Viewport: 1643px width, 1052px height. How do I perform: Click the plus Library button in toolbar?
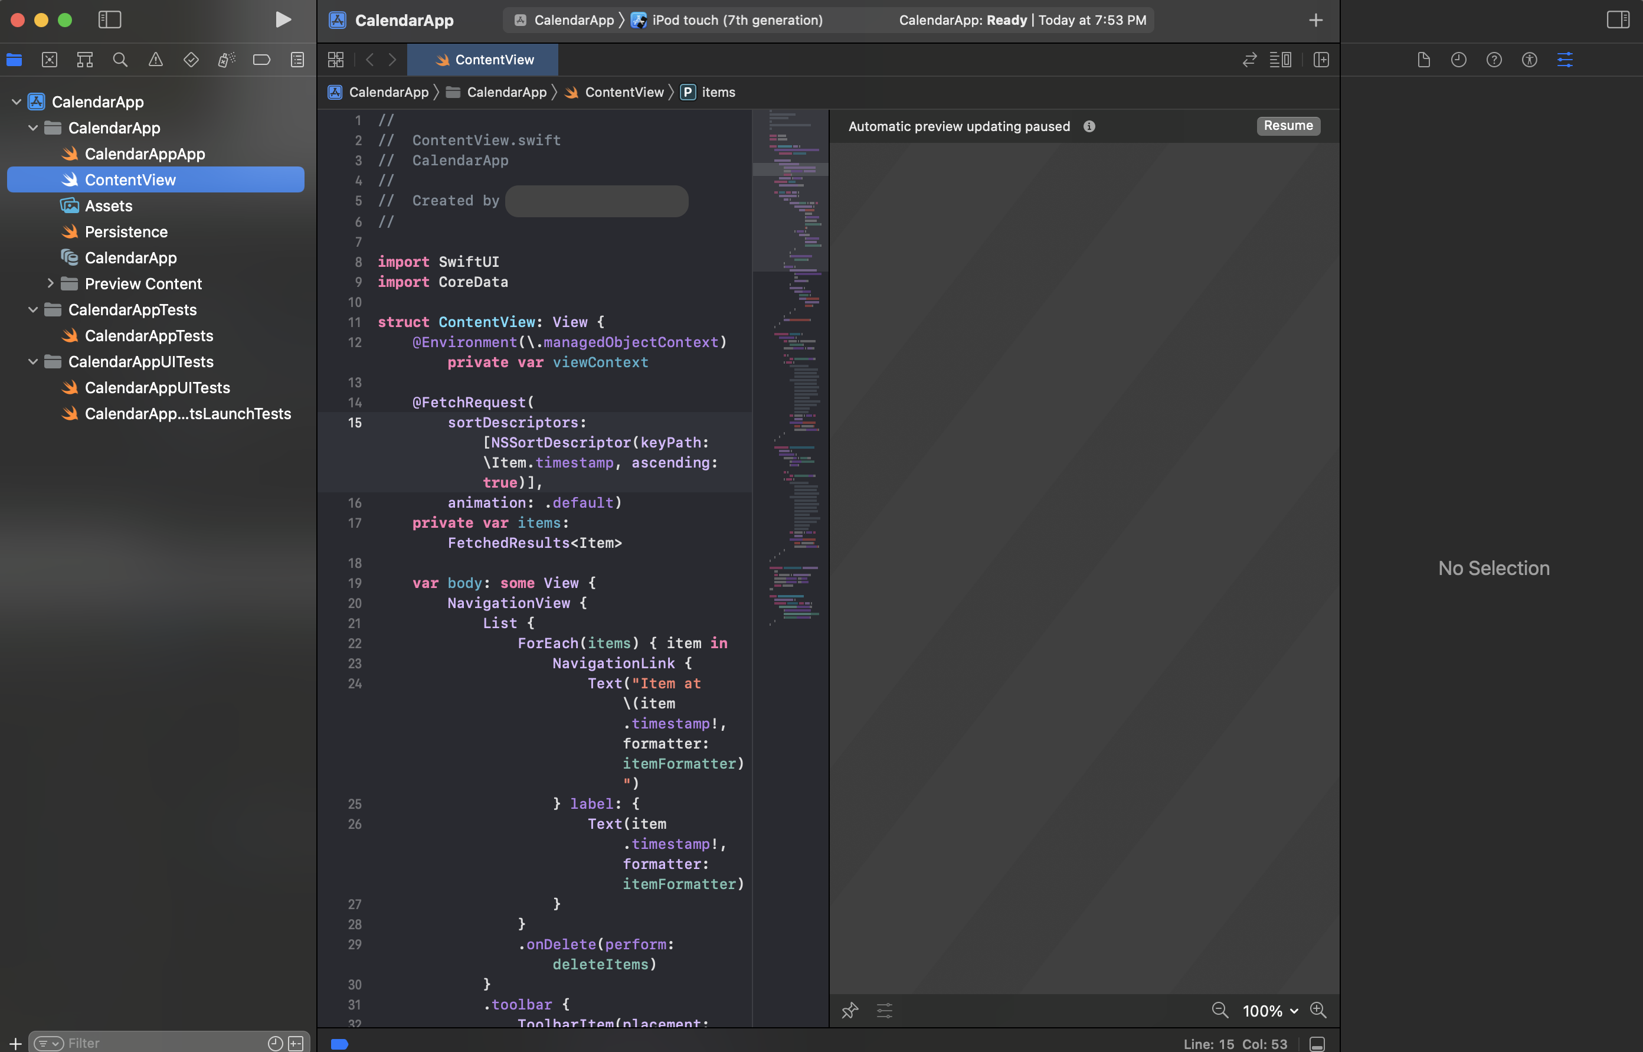1316,21
